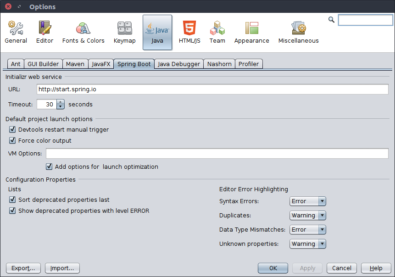
Task: Open the Editor options category
Action: tap(45, 32)
